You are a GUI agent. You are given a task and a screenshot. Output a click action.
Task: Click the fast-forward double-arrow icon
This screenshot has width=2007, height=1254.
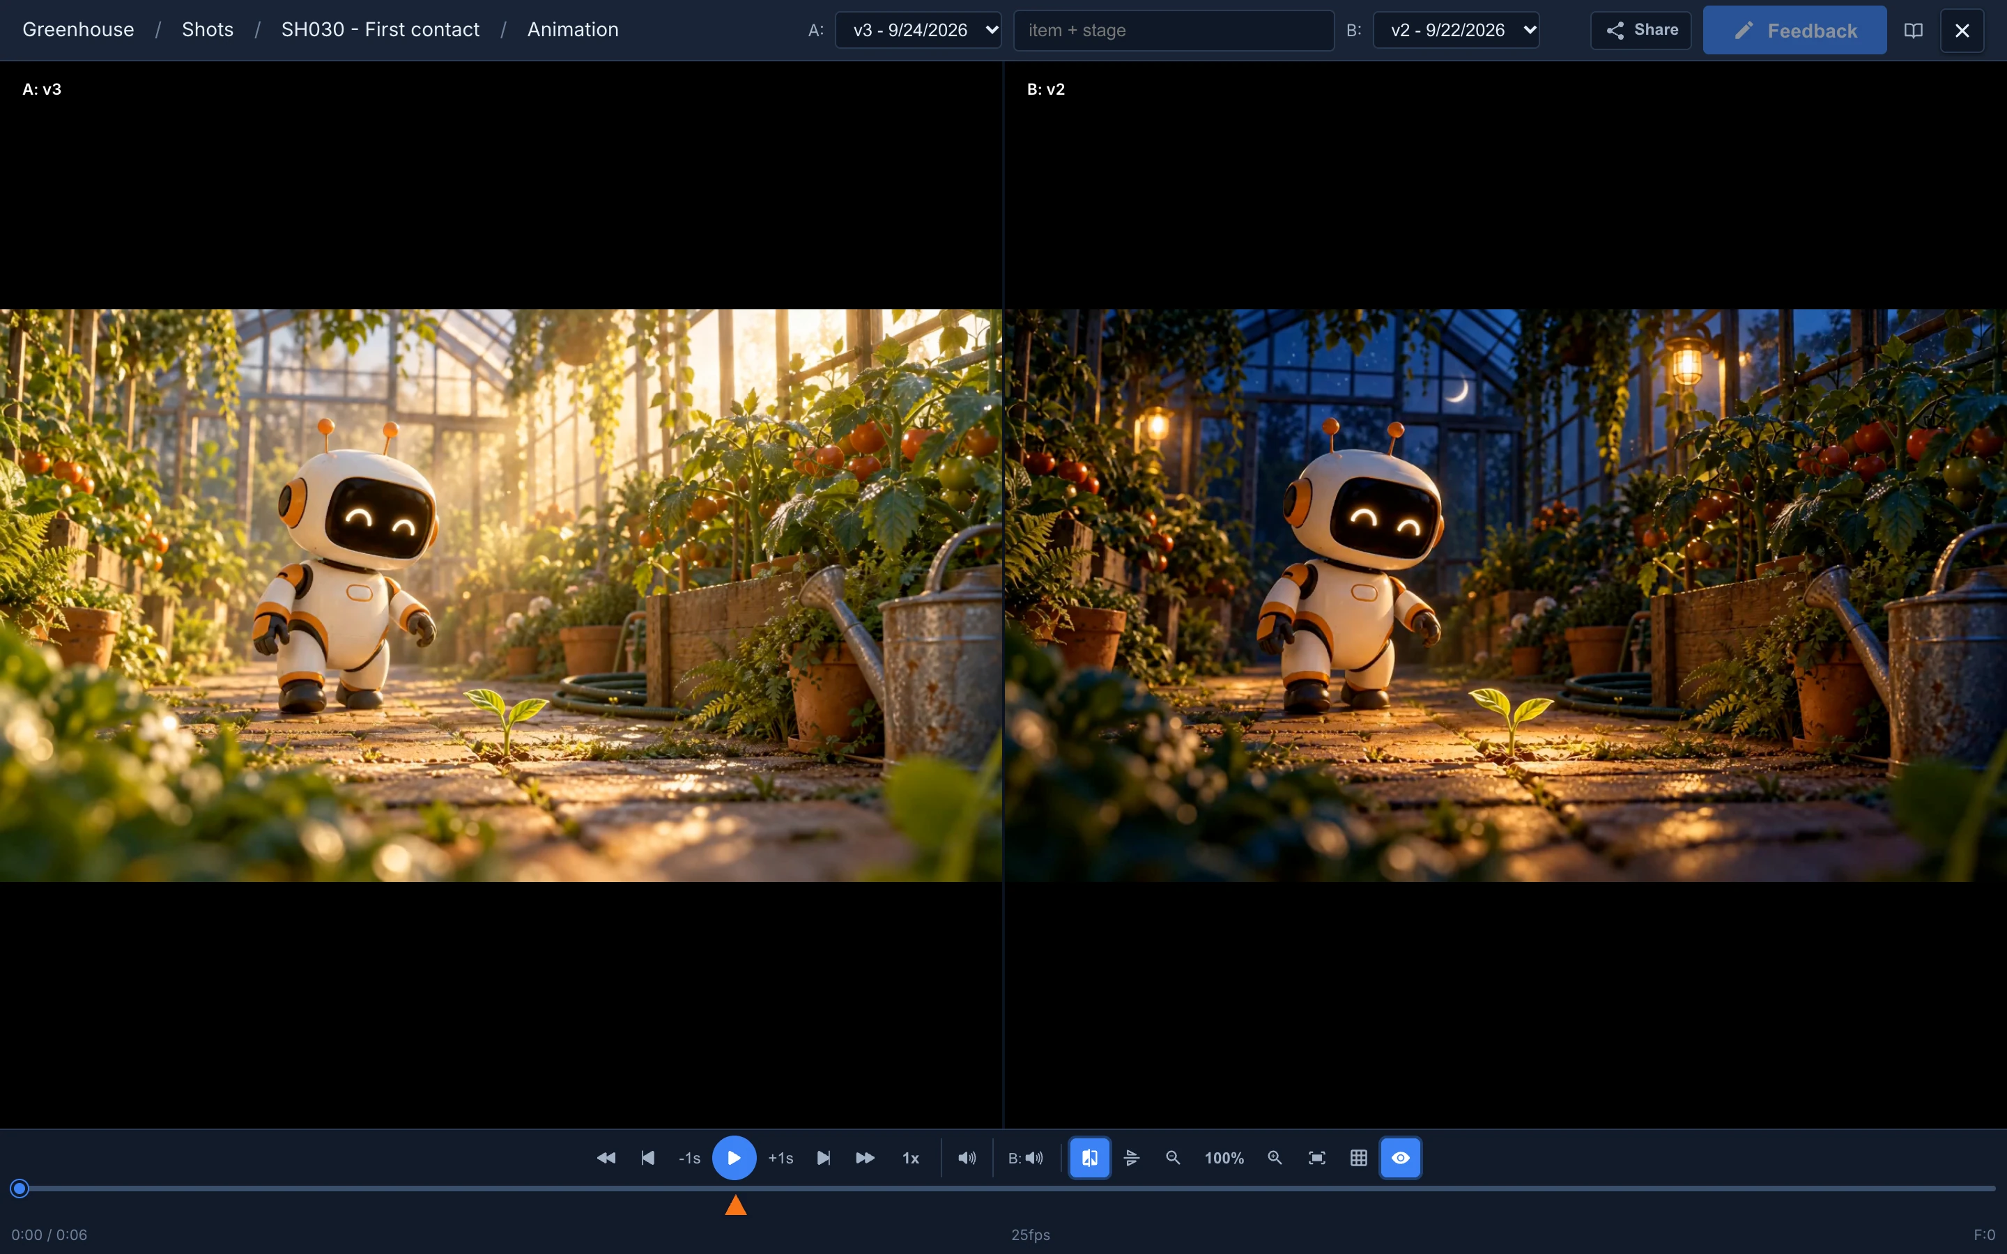point(865,1158)
